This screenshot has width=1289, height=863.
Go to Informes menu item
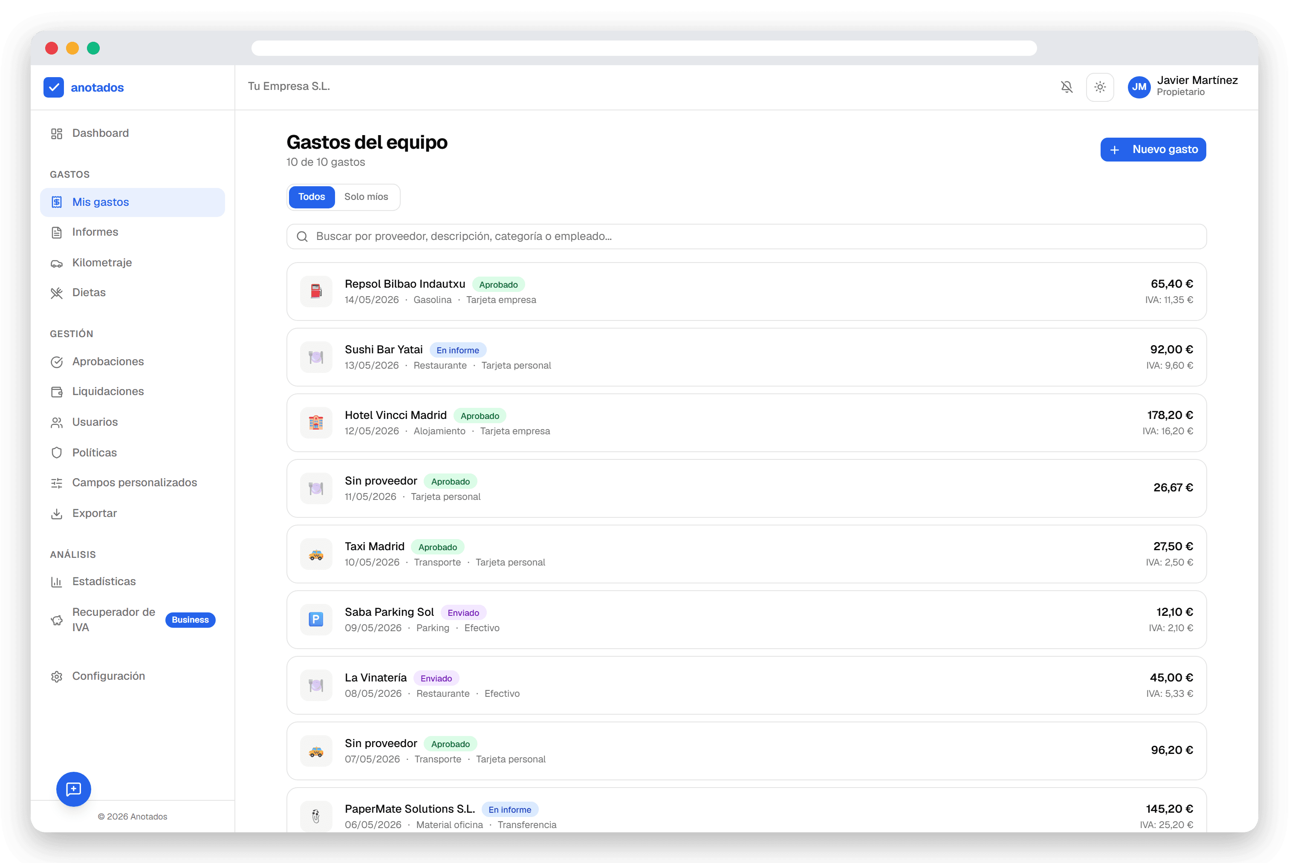[133, 232]
